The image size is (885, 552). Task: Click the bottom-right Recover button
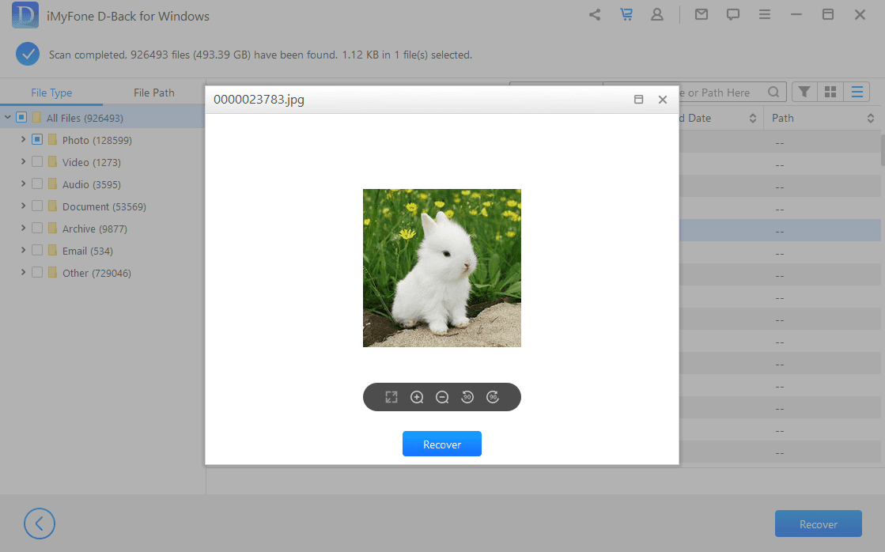[819, 524]
